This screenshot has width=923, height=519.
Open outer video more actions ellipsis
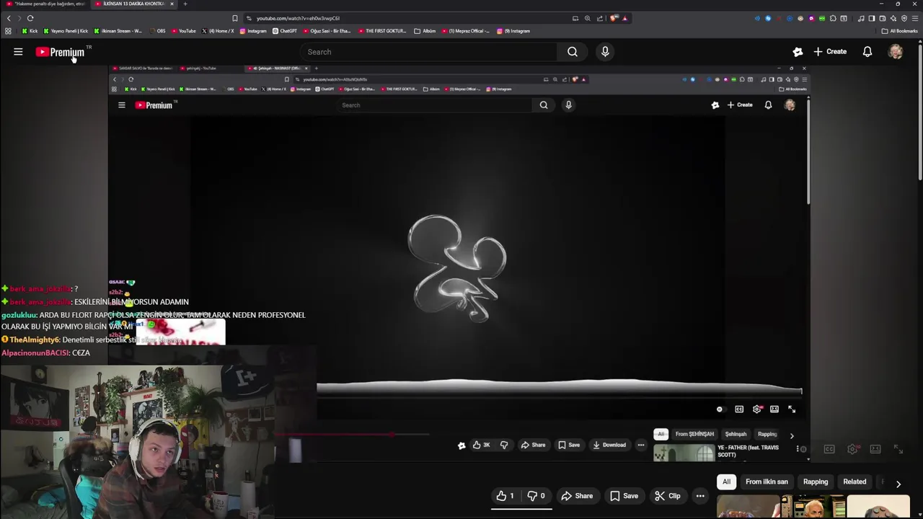click(x=700, y=496)
